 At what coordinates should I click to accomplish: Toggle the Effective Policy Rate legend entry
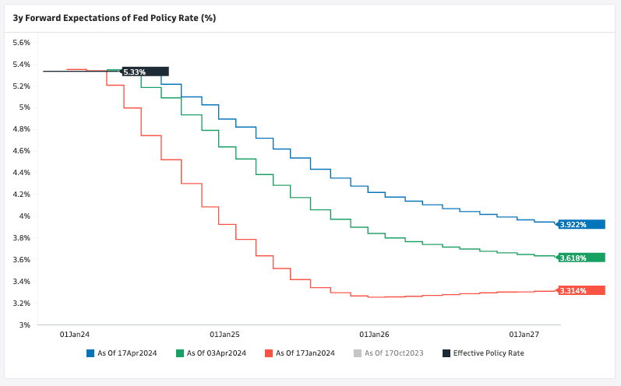click(489, 353)
